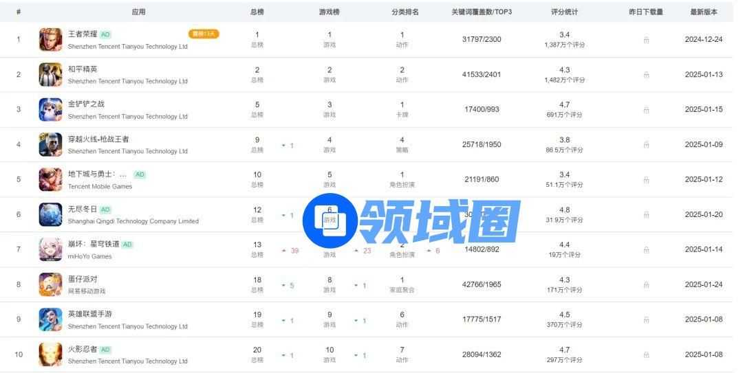743x373 pixels.
Task: Click the lock icon in 蛋仔派对 row
Action: 645,284
